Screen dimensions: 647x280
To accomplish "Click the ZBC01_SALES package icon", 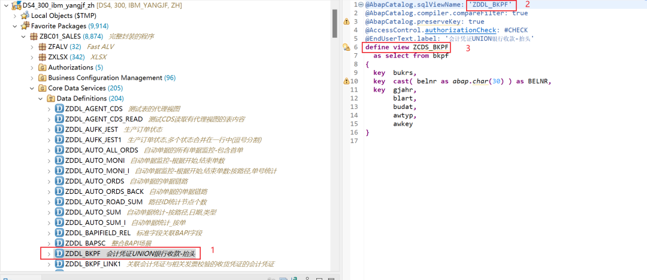I will click(34, 36).
